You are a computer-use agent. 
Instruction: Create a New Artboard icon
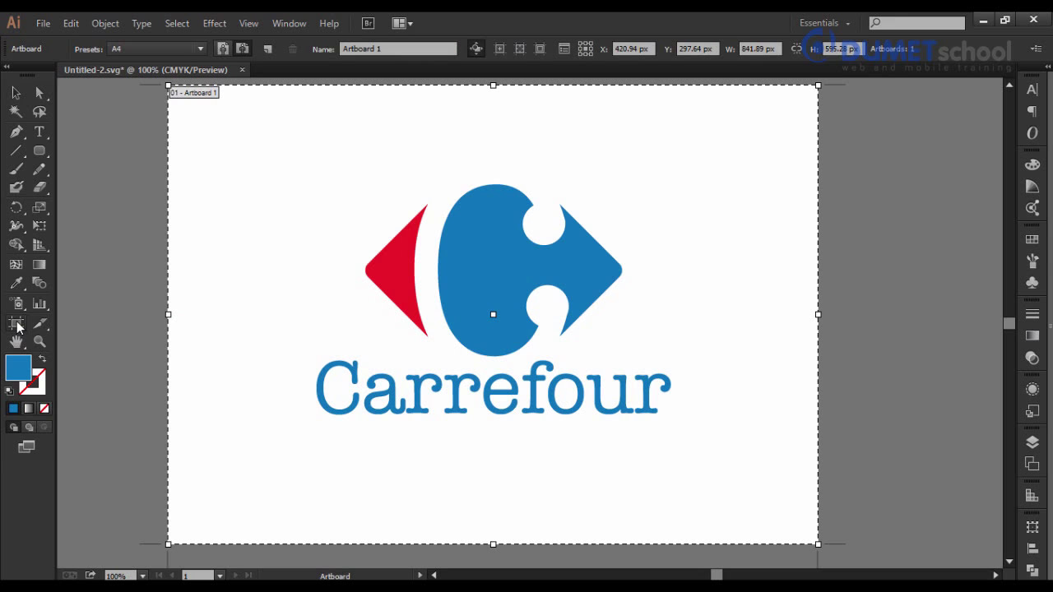267,49
